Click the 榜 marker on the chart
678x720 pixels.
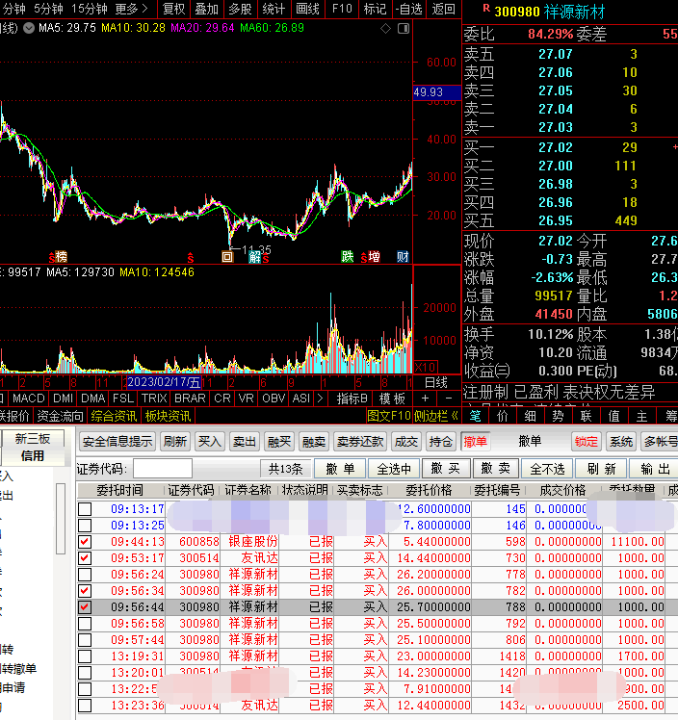[61, 256]
